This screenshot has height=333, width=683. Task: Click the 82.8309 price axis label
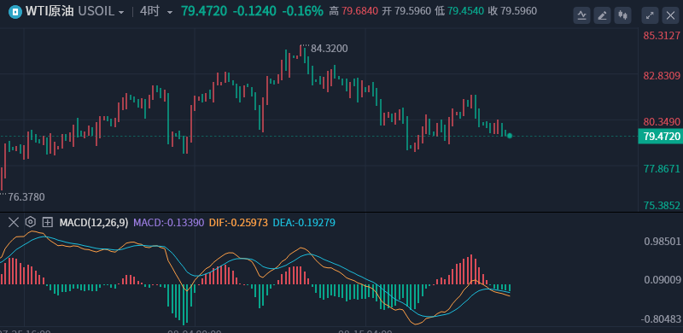(x=663, y=76)
